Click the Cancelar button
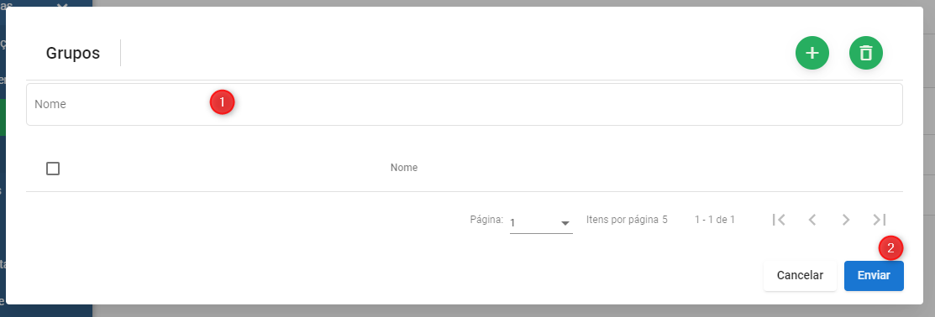Viewport: 935px width, 317px height. tap(800, 275)
